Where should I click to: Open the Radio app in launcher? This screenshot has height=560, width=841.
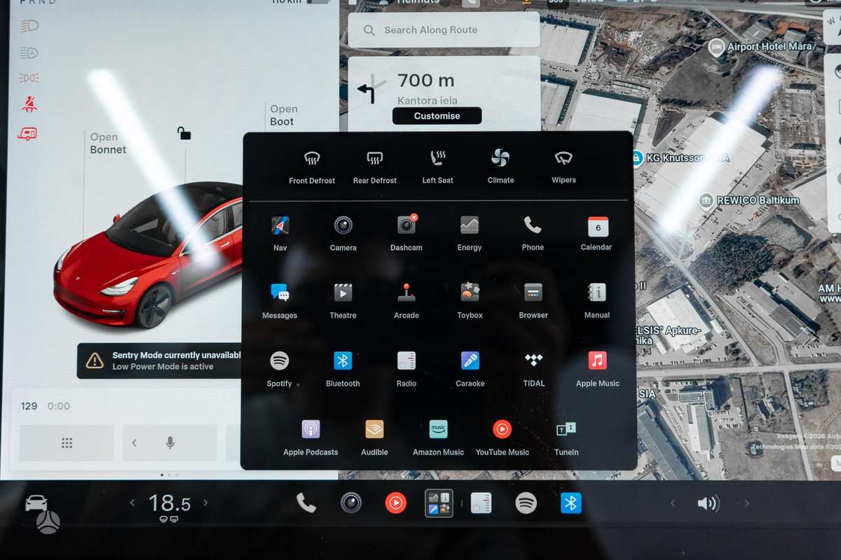pos(406,370)
